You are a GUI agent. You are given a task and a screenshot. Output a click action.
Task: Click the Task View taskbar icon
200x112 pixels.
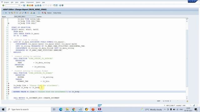tap(54, 109)
